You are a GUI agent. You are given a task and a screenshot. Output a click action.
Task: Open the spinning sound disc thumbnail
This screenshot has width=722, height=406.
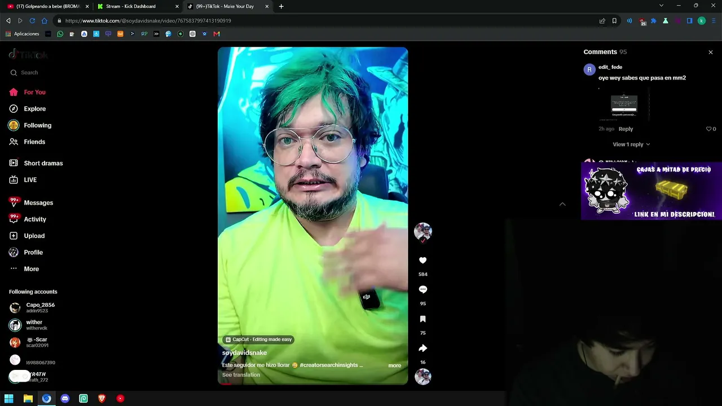pyautogui.click(x=423, y=377)
